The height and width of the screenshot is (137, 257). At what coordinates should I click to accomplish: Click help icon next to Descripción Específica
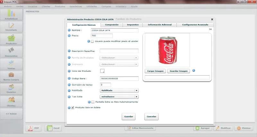coord(69,51)
